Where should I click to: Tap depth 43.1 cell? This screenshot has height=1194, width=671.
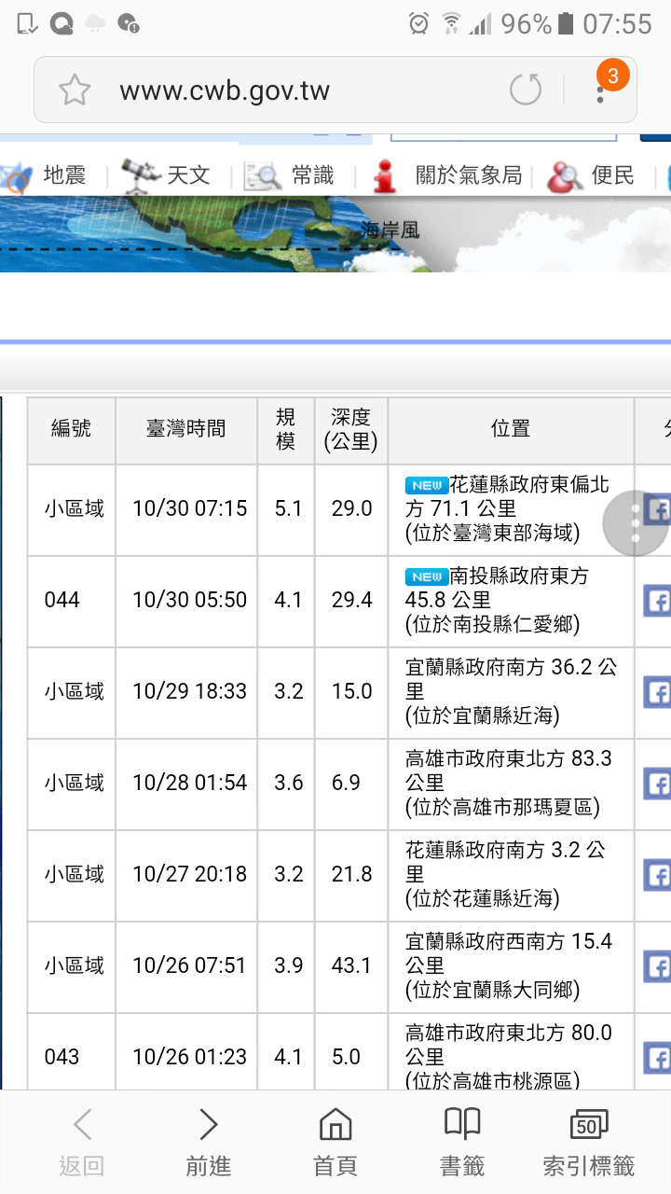point(352,966)
